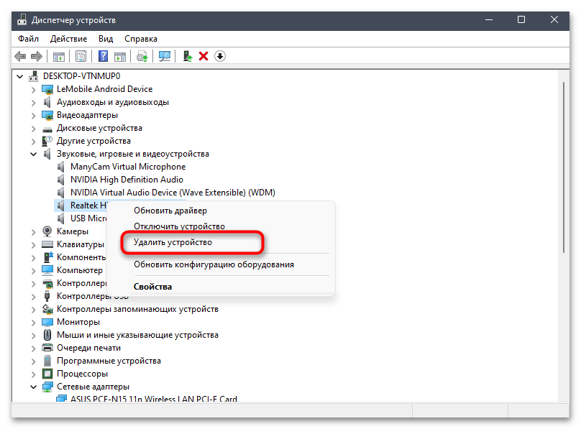The width and height of the screenshot is (581, 429).
Task: Click the Properties sheet toolbar icon
Action: tap(81, 56)
